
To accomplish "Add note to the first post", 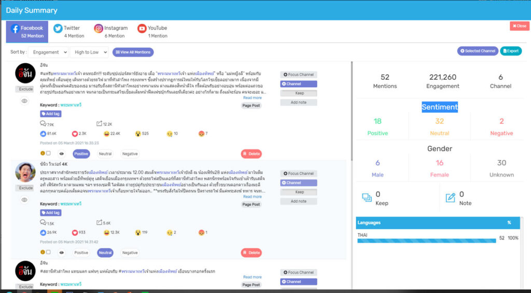I will pyautogui.click(x=299, y=102).
